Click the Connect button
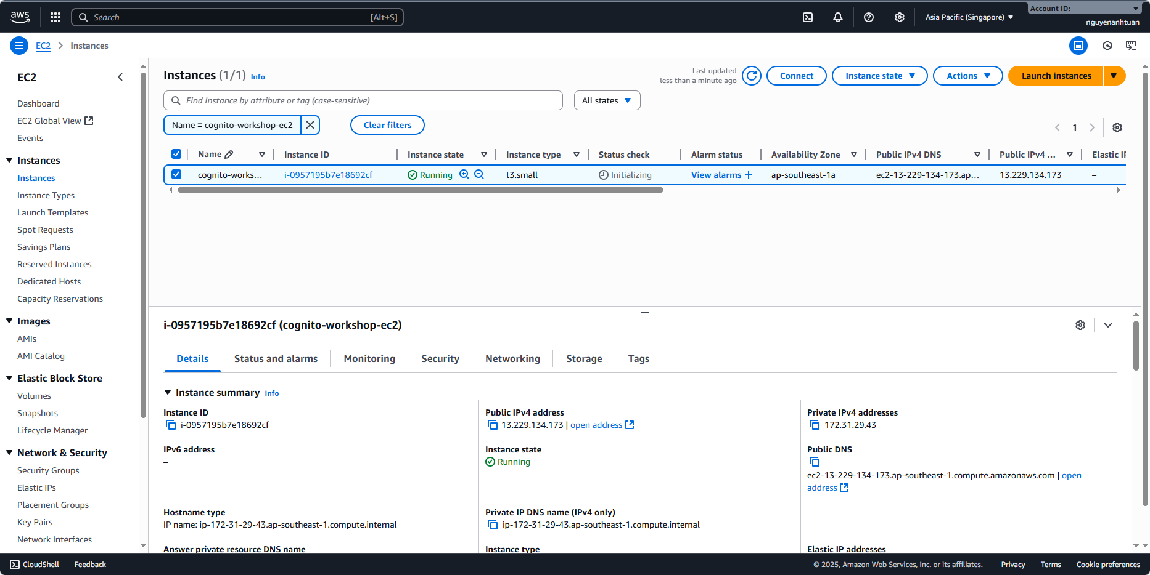The height and width of the screenshot is (575, 1150). click(796, 76)
